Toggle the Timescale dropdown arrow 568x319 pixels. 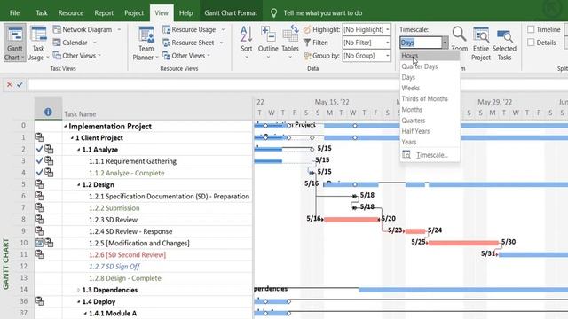pyautogui.click(x=445, y=43)
